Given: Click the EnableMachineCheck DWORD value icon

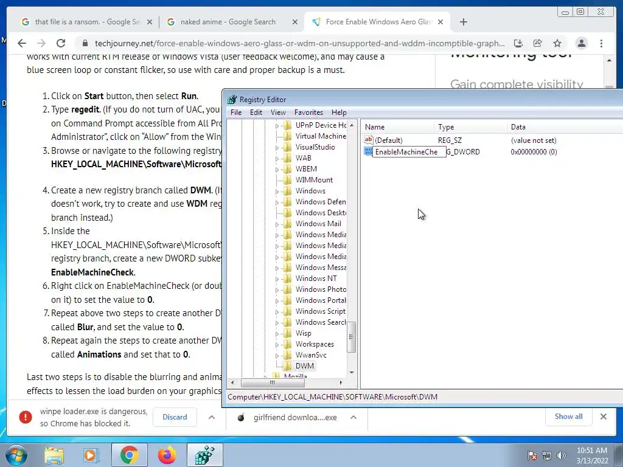Looking at the screenshot, I should tap(368, 151).
